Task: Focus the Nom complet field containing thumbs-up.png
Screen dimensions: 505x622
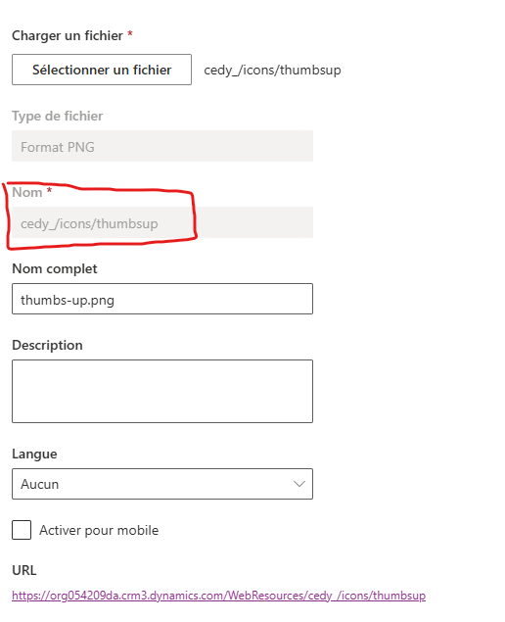Action: pyautogui.click(x=162, y=299)
